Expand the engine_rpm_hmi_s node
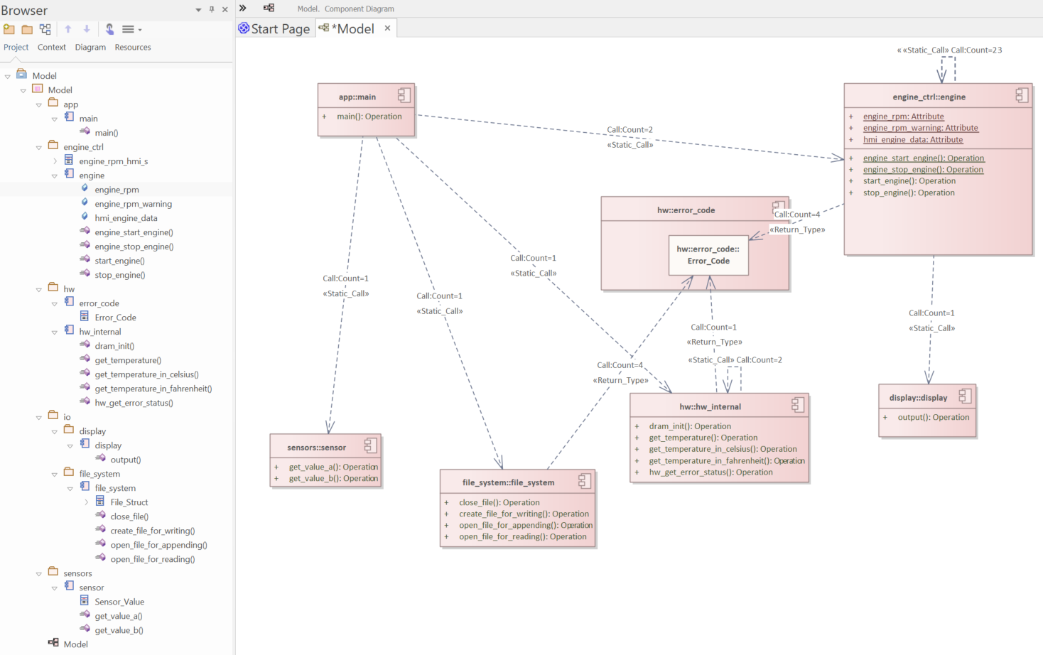This screenshot has width=1043, height=655. (x=55, y=161)
